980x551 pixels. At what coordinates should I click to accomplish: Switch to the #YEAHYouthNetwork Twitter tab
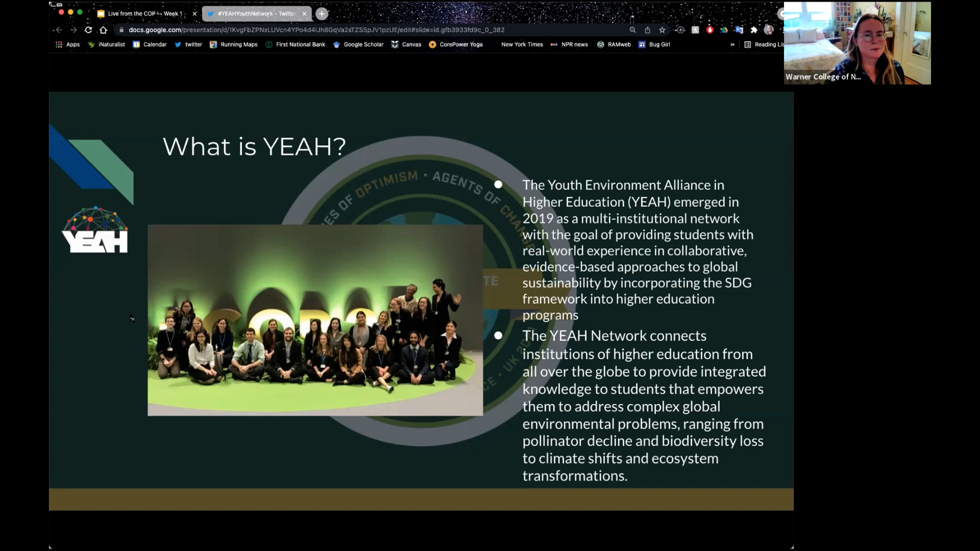(x=257, y=13)
